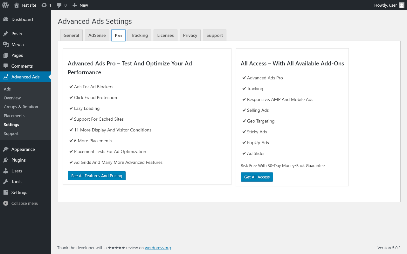Click the user avatar in admin bar
This screenshot has height=254, width=407.
401,5
